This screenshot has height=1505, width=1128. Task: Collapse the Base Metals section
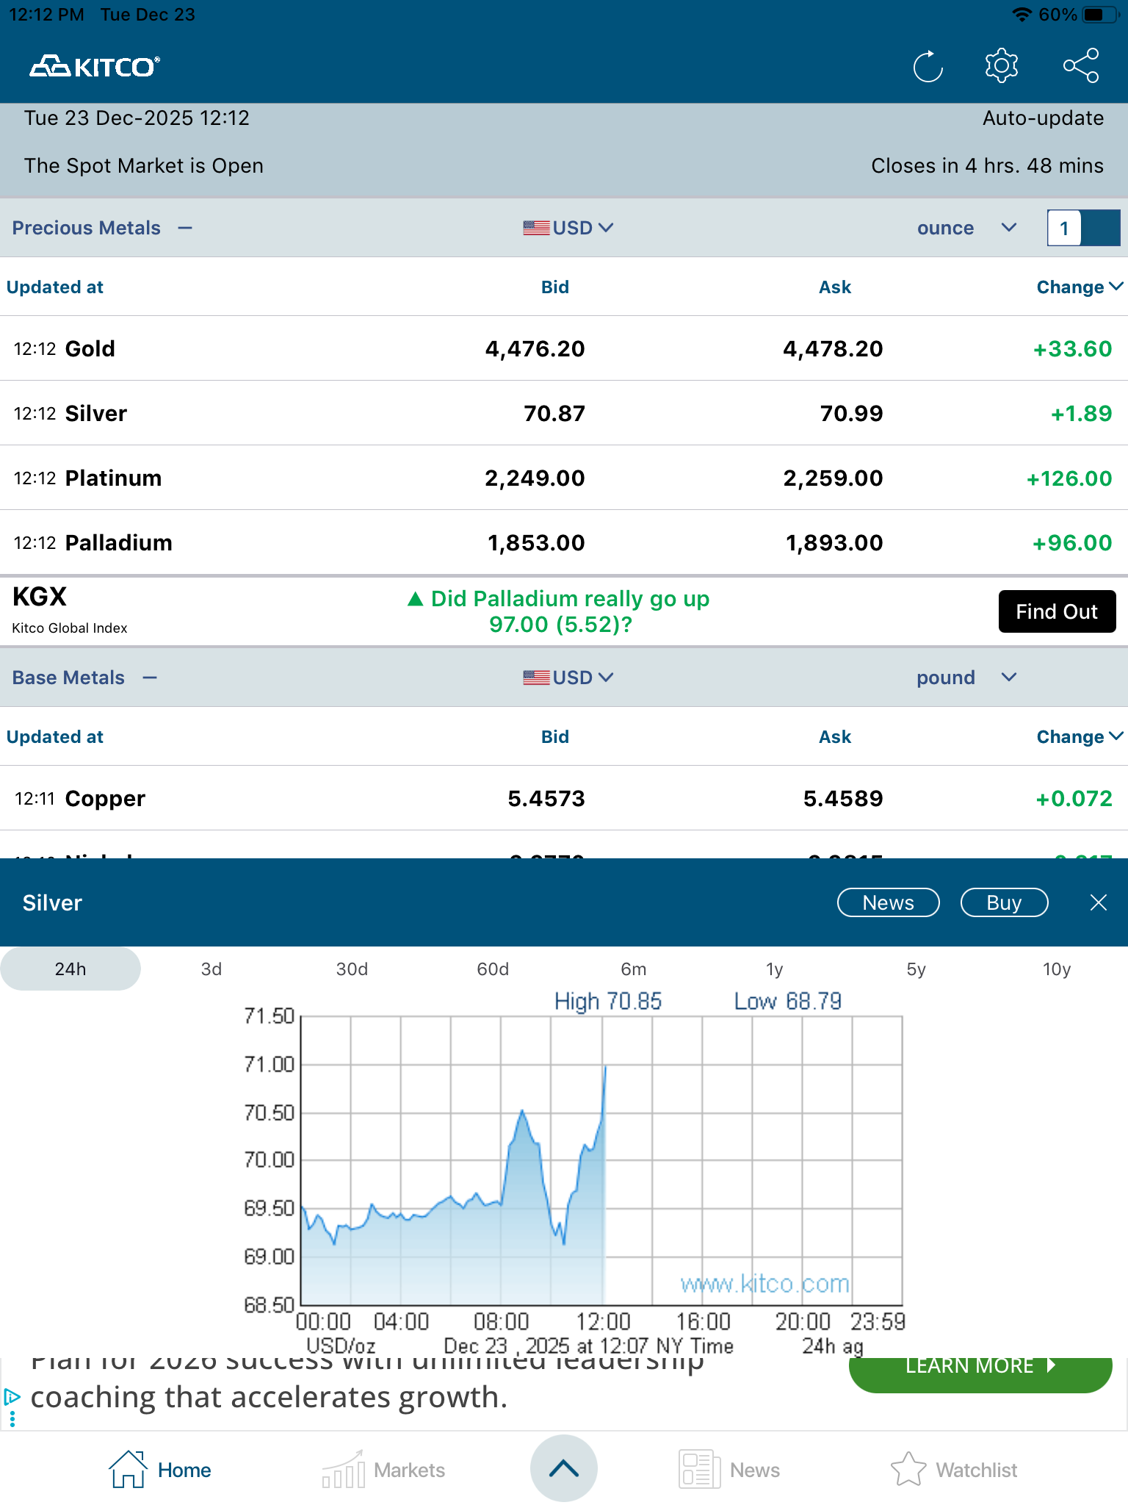[150, 678]
